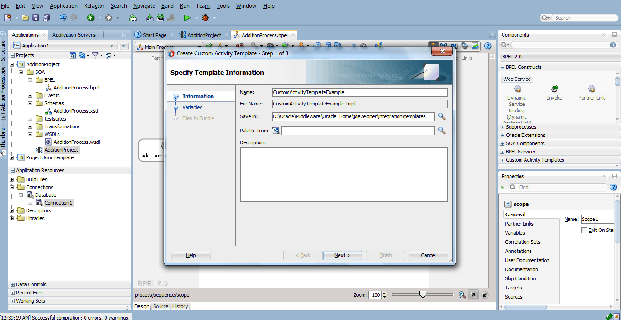The width and height of the screenshot is (621, 320).
Task: Click the blue help icon in BPEL editor toolbar
Action: click(x=488, y=46)
